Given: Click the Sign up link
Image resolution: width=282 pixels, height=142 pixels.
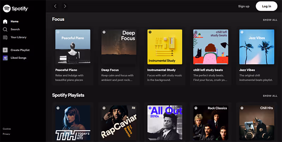Looking at the screenshot, I should (x=244, y=6).
